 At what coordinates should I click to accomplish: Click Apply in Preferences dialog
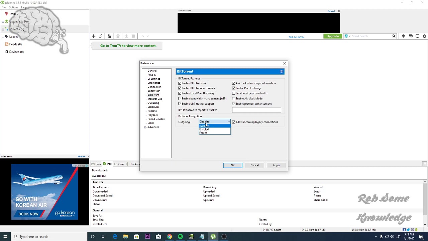(276, 165)
